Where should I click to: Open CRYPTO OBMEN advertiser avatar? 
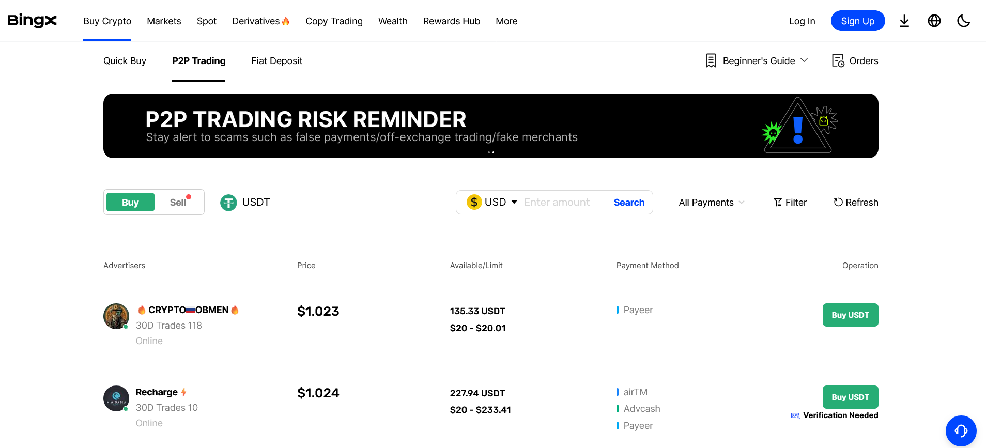[x=116, y=316]
